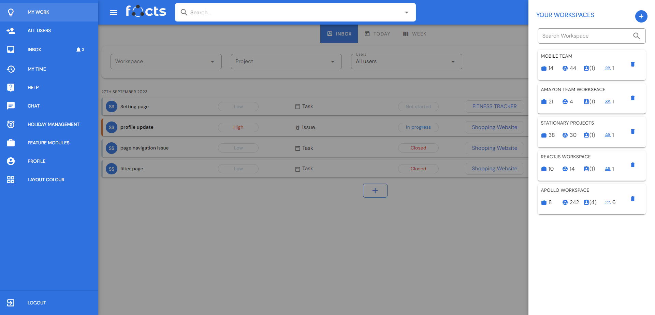The width and height of the screenshot is (655, 315).
Task: Click trash icon for Stationary Projects
Action: [632, 131]
